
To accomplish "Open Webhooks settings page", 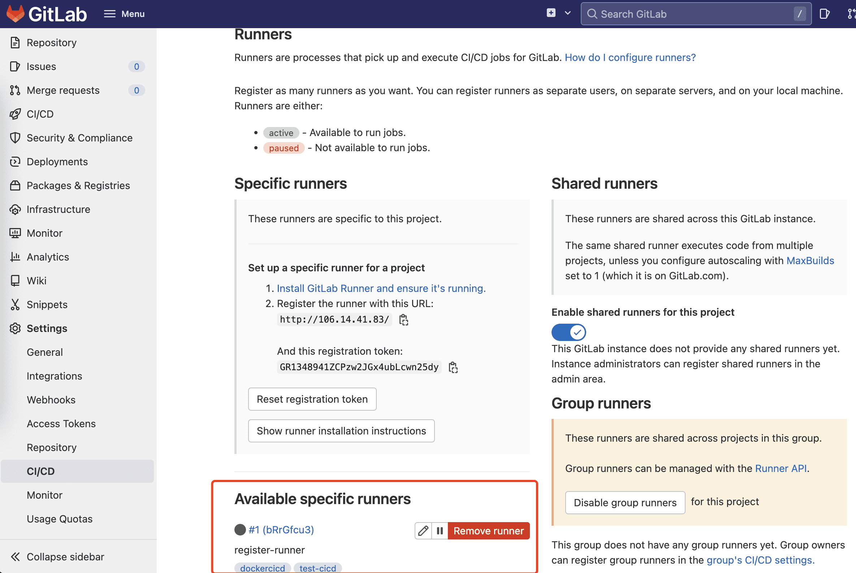I will click(x=51, y=400).
